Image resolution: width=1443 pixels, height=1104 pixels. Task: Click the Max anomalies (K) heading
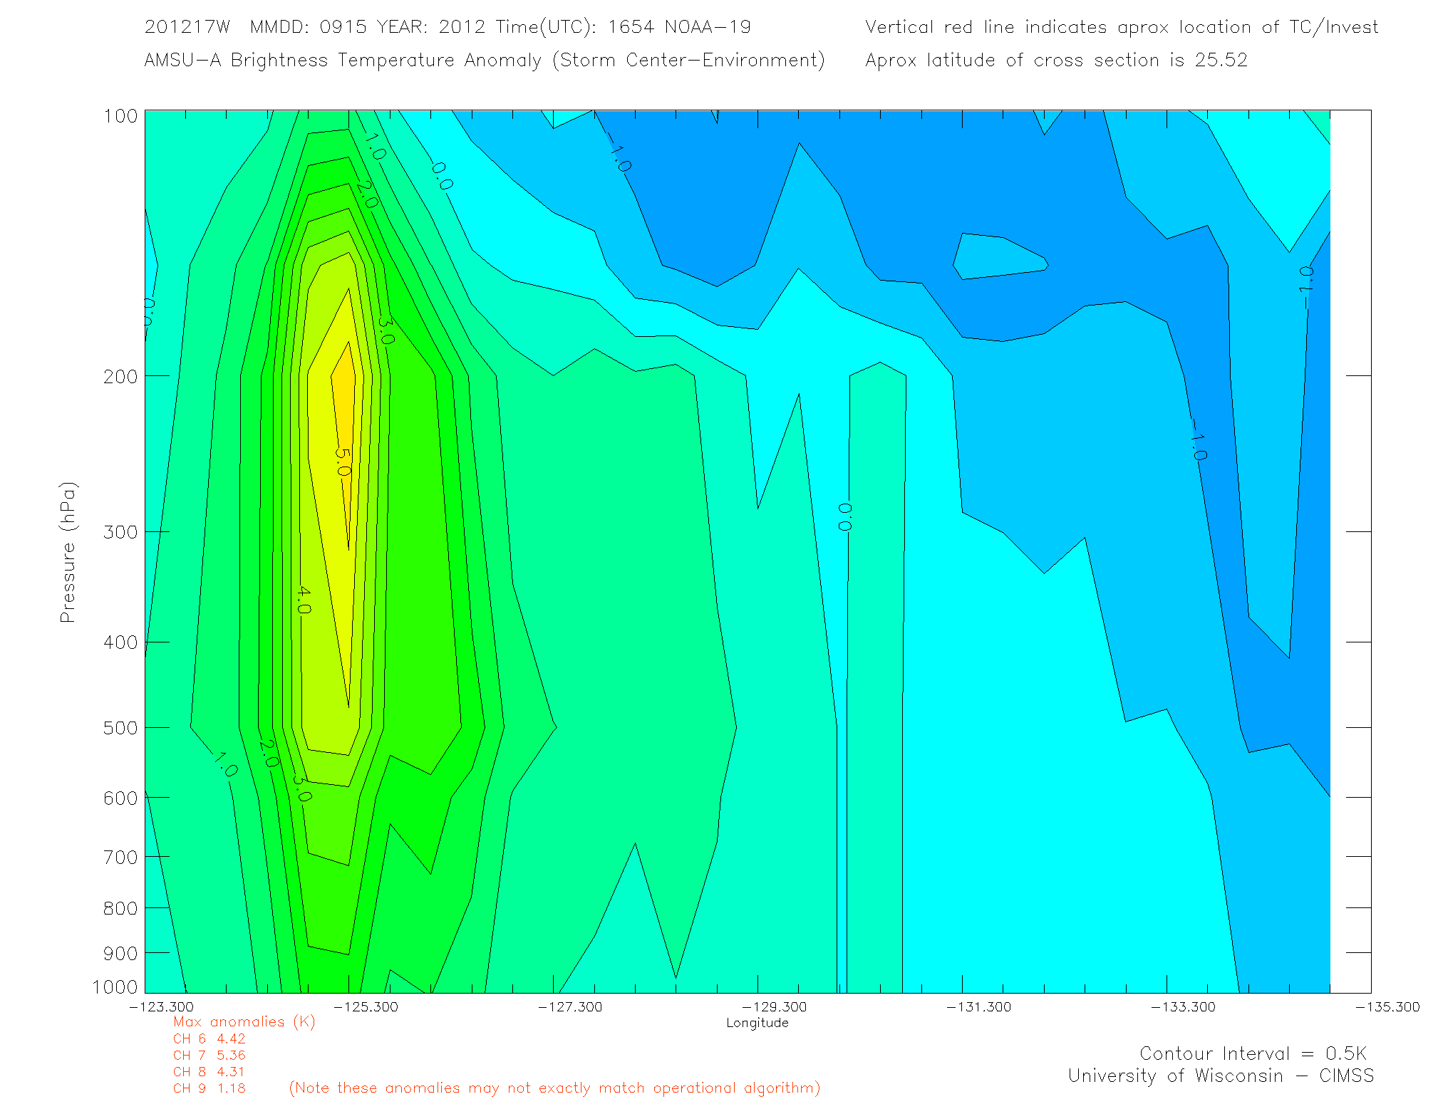click(x=244, y=1021)
